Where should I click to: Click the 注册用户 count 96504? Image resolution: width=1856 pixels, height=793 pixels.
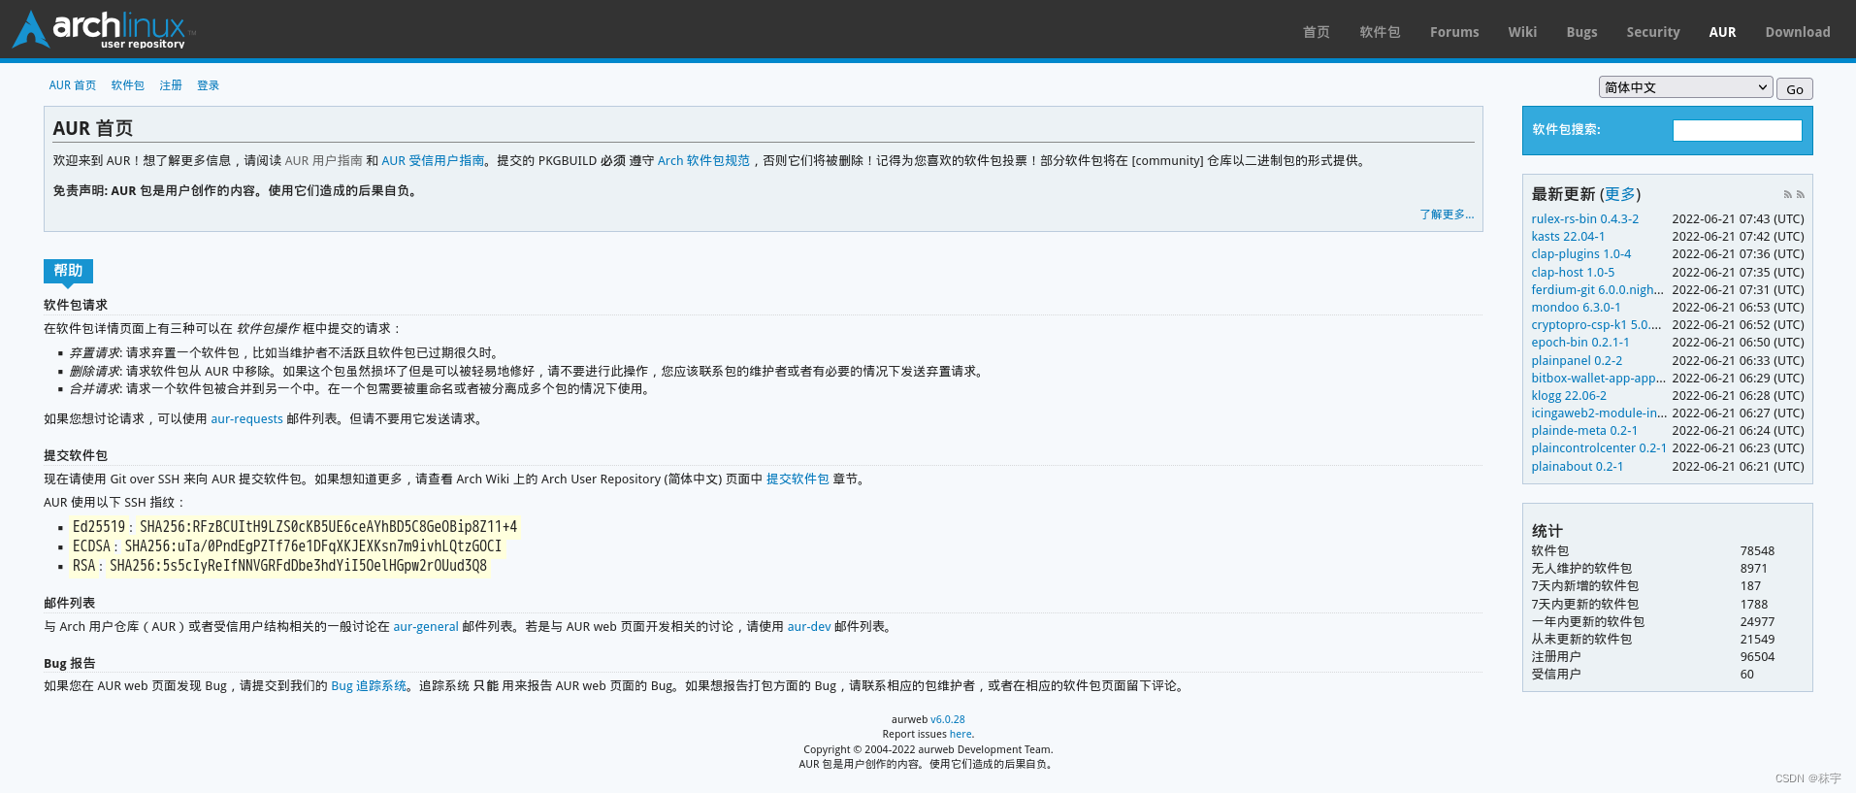[x=1757, y=657]
